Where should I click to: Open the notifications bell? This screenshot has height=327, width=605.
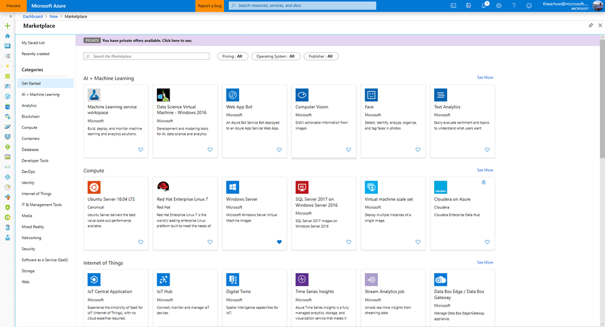click(x=484, y=6)
